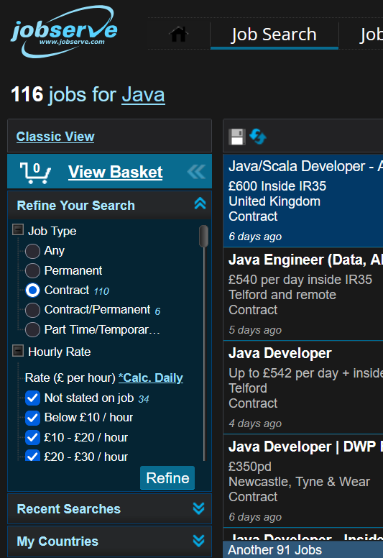Expand the My Countries panel
The width and height of the screenshot is (383, 558).
click(199, 541)
